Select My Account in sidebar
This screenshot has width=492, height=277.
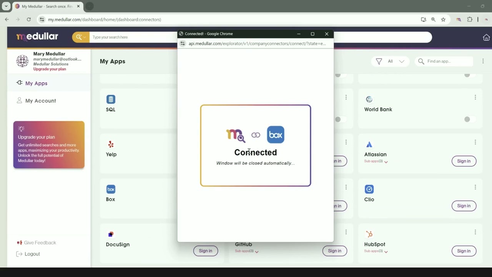pyautogui.click(x=49, y=101)
